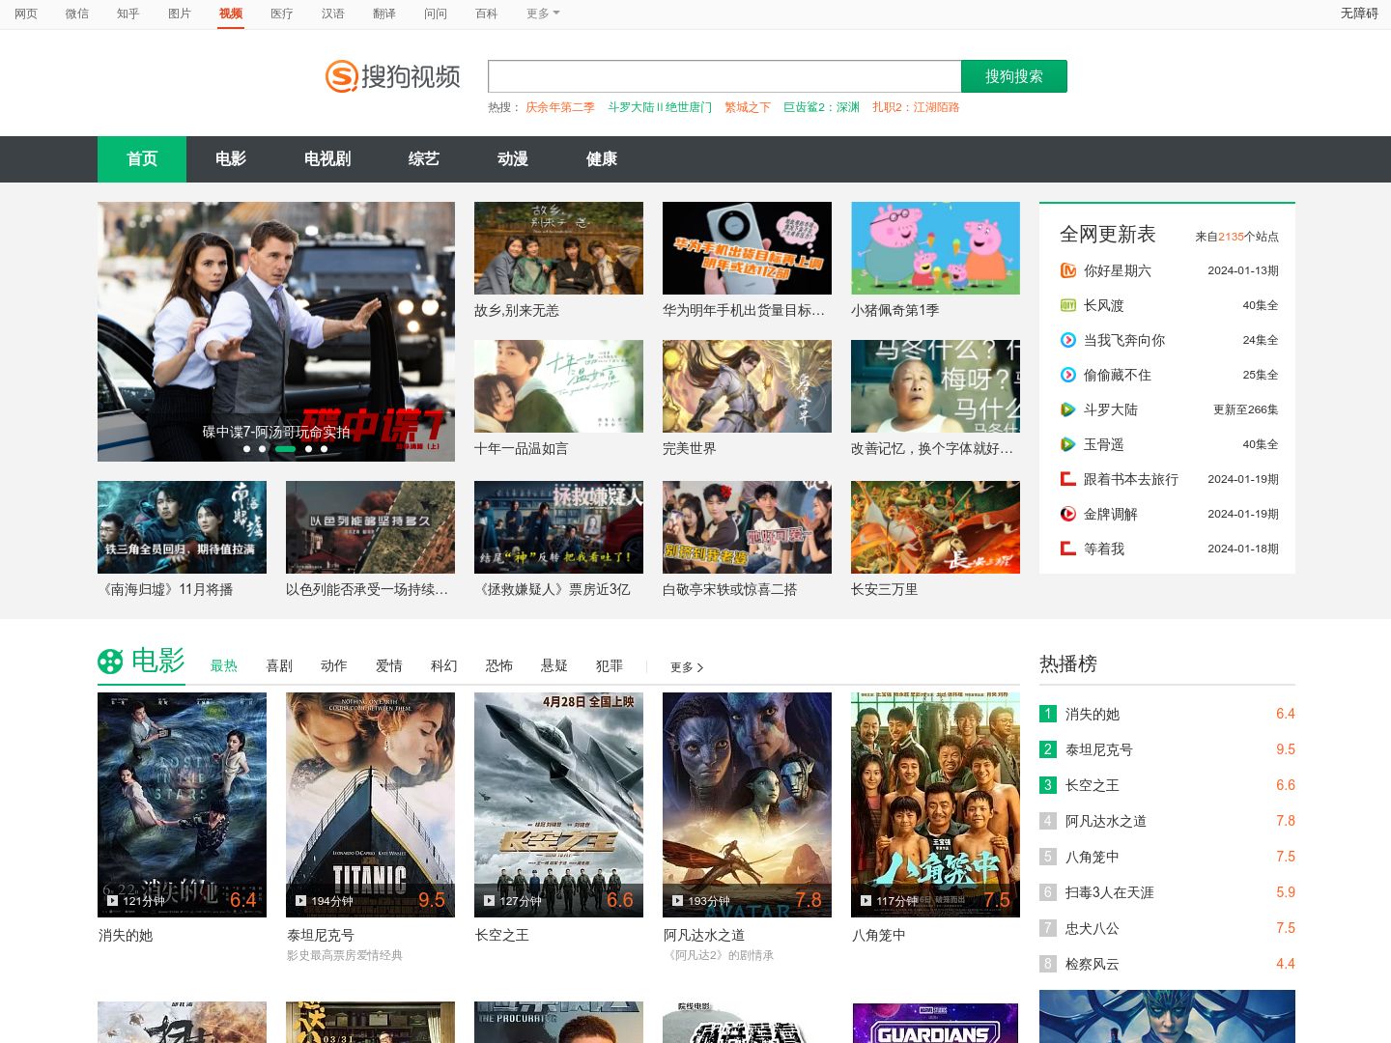Viewport: 1391px width, 1043px height.
Task: Search hot term 繁城之下
Action: click(x=748, y=107)
